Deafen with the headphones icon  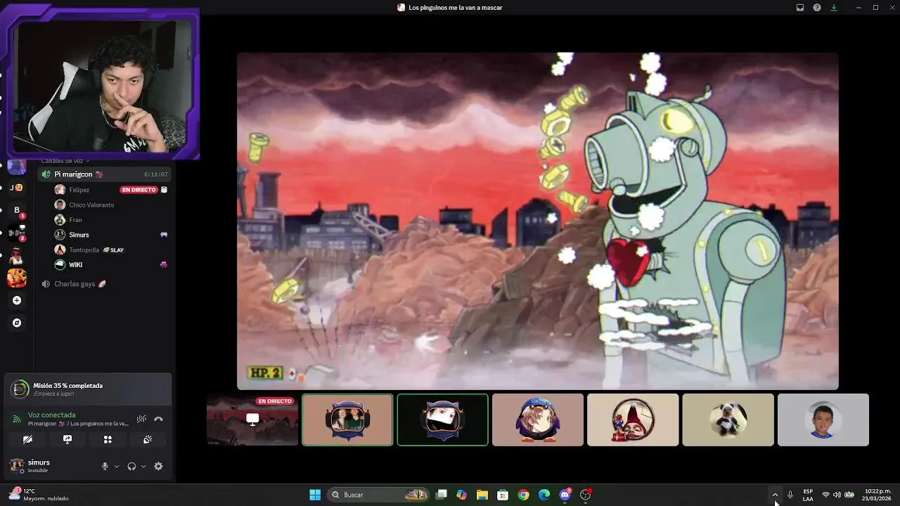pyautogui.click(x=131, y=466)
